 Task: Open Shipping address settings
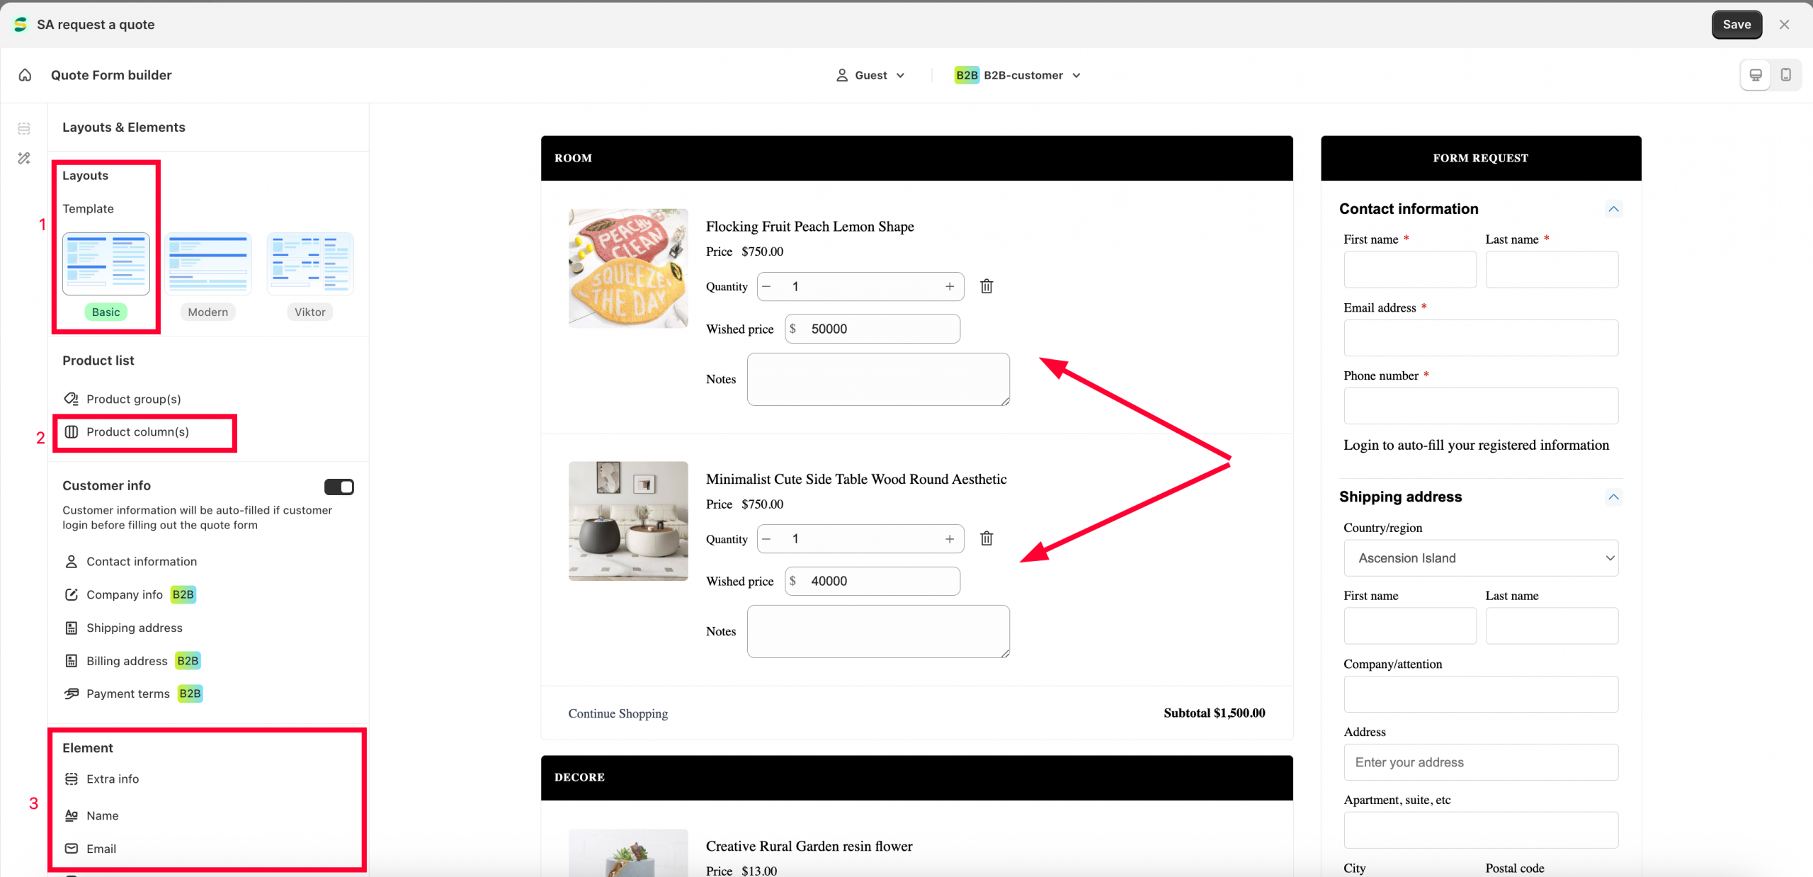[x=135, y=628]
